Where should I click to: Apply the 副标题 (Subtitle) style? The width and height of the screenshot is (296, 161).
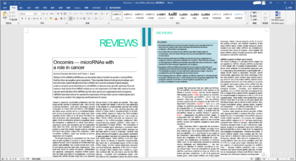pyautogui.click(x=206, y=16)
